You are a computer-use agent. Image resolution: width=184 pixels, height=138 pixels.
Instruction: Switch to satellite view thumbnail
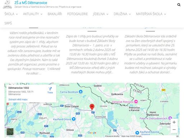tap(10, 132)
